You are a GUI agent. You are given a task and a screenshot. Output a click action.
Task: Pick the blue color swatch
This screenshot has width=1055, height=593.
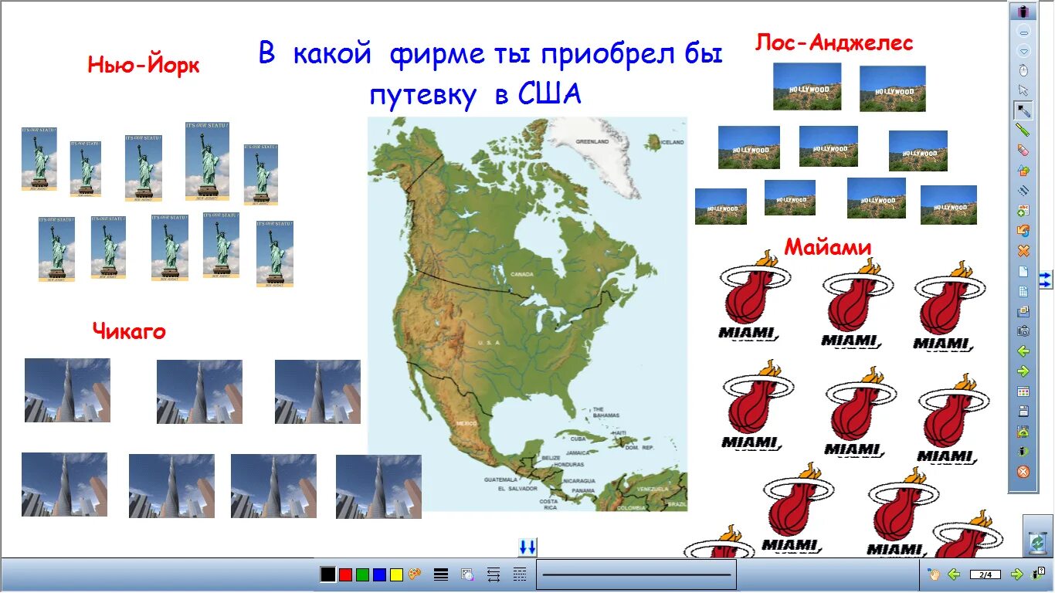tap(379, 574)
